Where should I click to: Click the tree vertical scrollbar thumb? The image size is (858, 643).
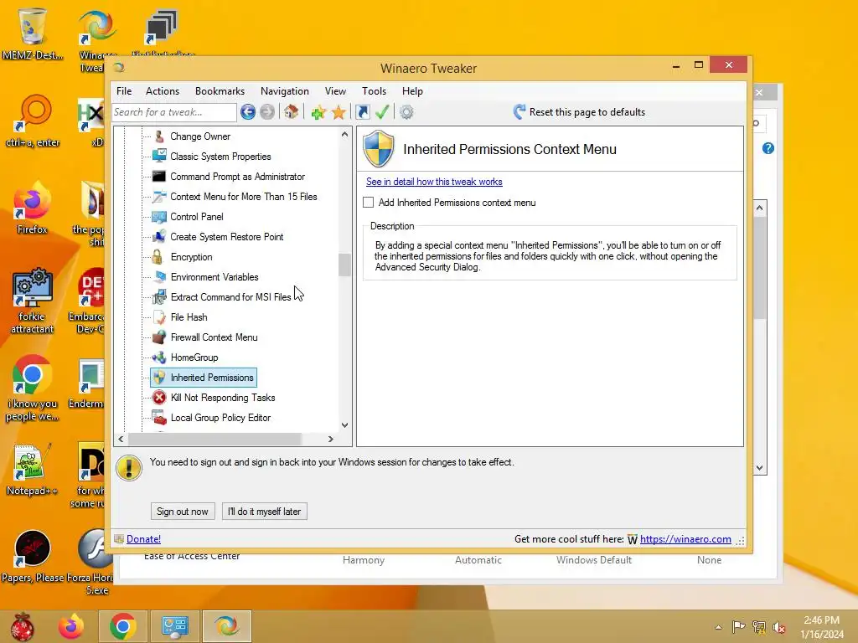tap(344, 265)
